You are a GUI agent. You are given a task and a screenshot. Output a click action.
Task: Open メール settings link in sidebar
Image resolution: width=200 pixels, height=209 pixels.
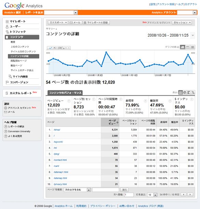pyautogui.click(x=11, y=112)
